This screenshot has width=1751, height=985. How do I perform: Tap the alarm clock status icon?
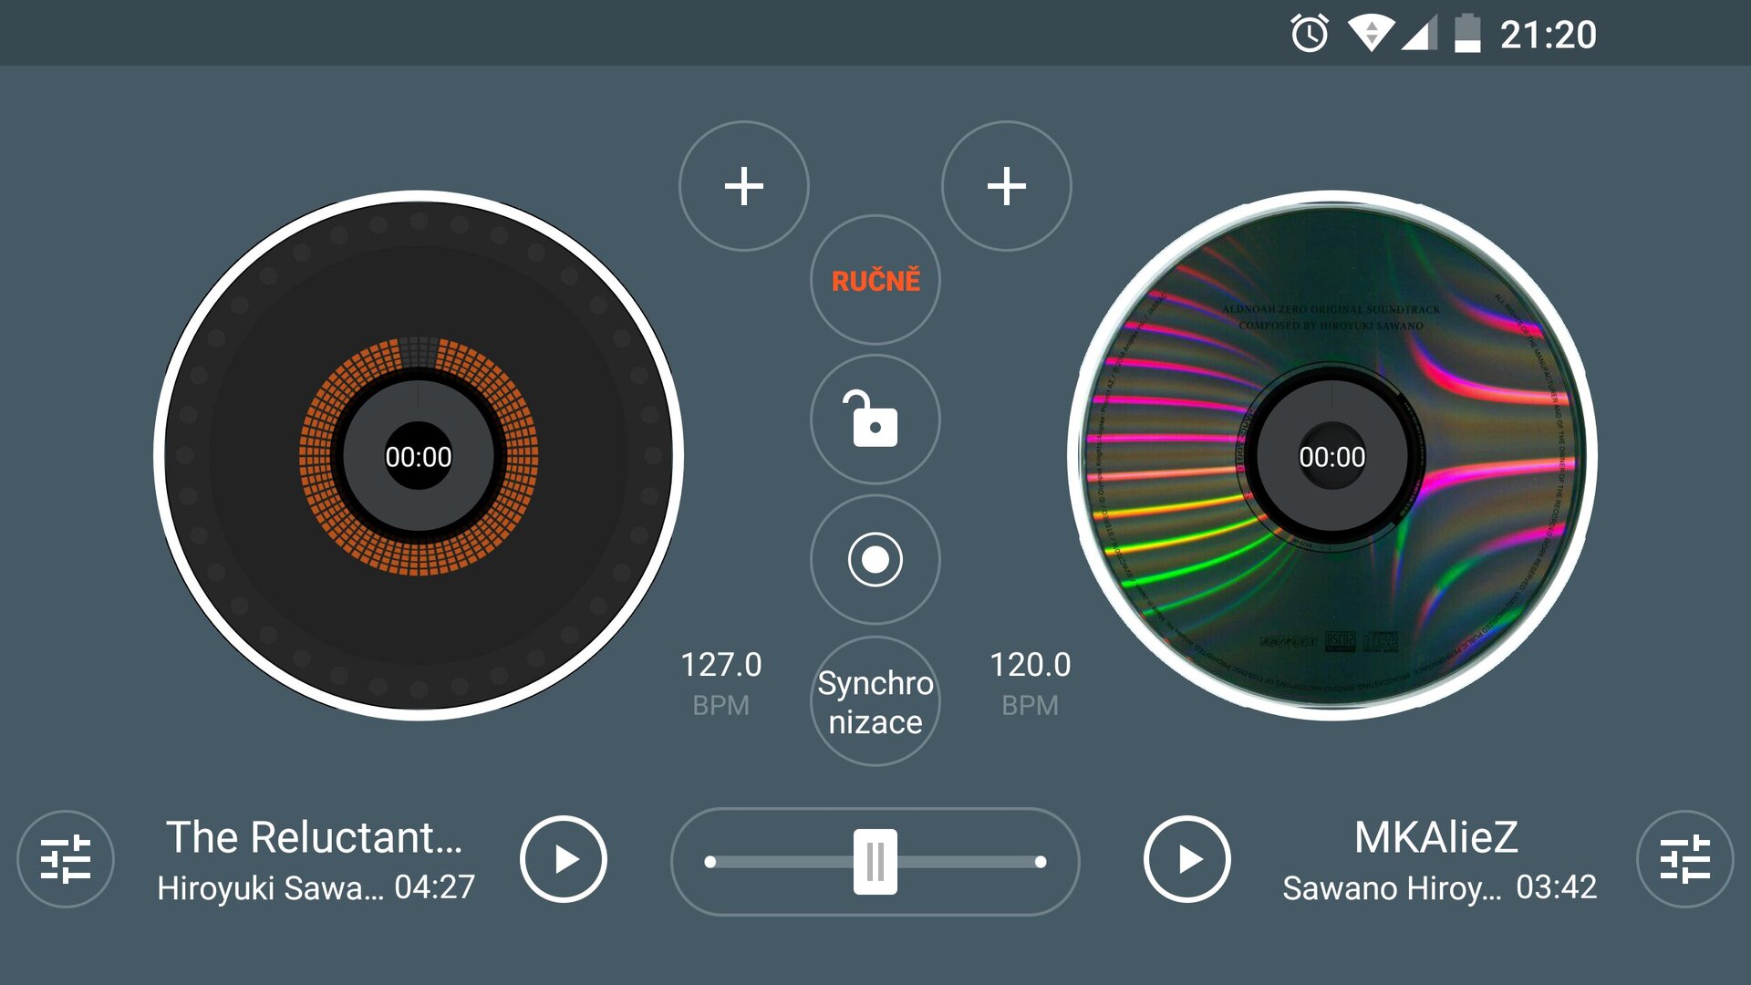tap(1310, 35)
